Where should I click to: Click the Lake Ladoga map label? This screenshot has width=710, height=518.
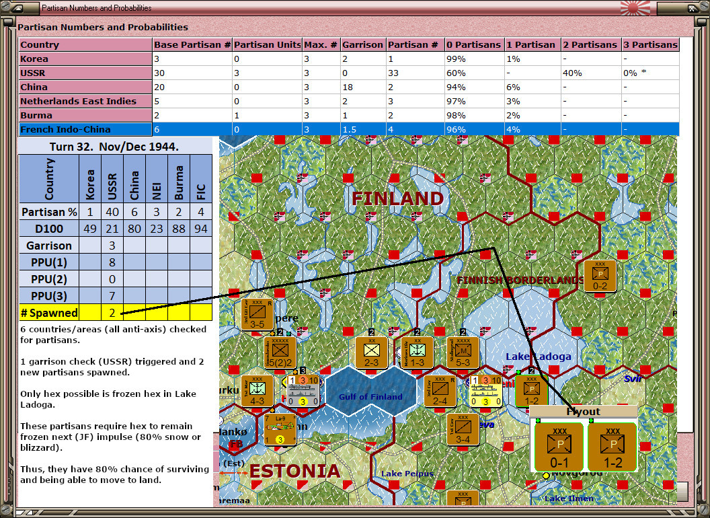(538, 357)
